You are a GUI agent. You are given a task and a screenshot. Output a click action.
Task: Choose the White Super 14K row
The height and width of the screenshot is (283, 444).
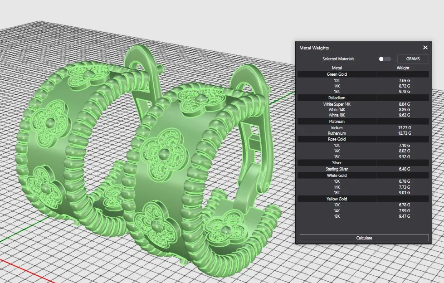click(337, 104)
